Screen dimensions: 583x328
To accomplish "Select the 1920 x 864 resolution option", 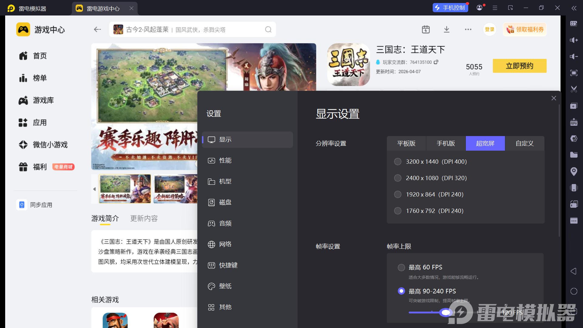I will tap(398, 194).
